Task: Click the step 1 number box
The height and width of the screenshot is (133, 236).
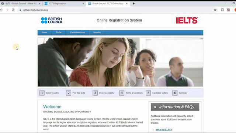Action: [x=42, y=93]
